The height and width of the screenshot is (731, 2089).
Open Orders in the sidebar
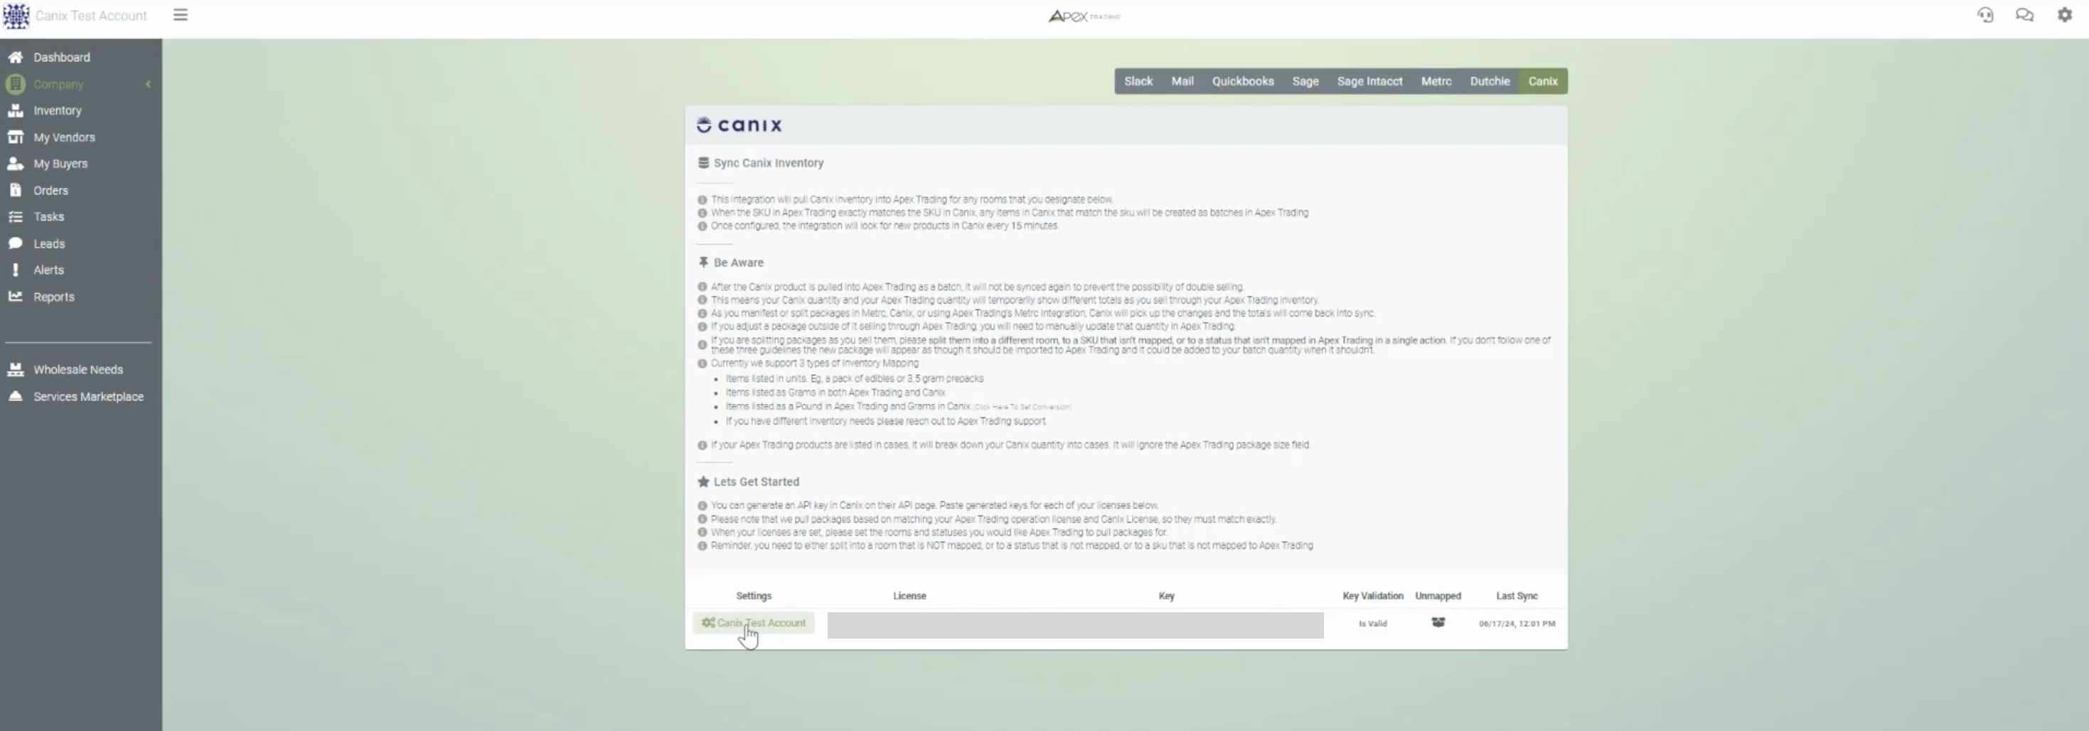point(50,190)
